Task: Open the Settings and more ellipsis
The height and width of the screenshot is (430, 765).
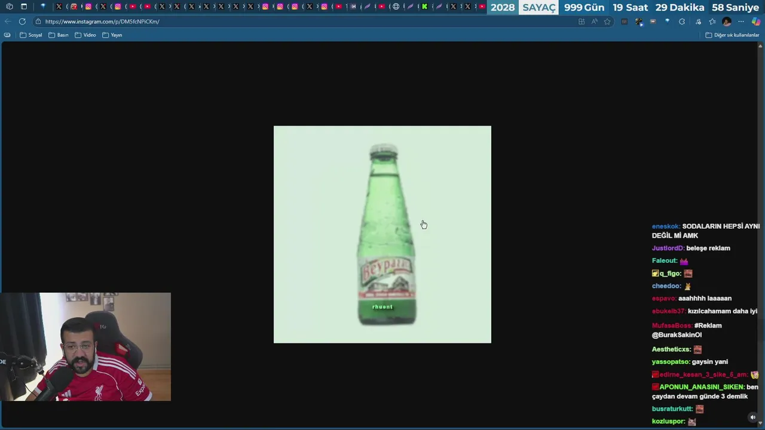Action: [741, 21]
